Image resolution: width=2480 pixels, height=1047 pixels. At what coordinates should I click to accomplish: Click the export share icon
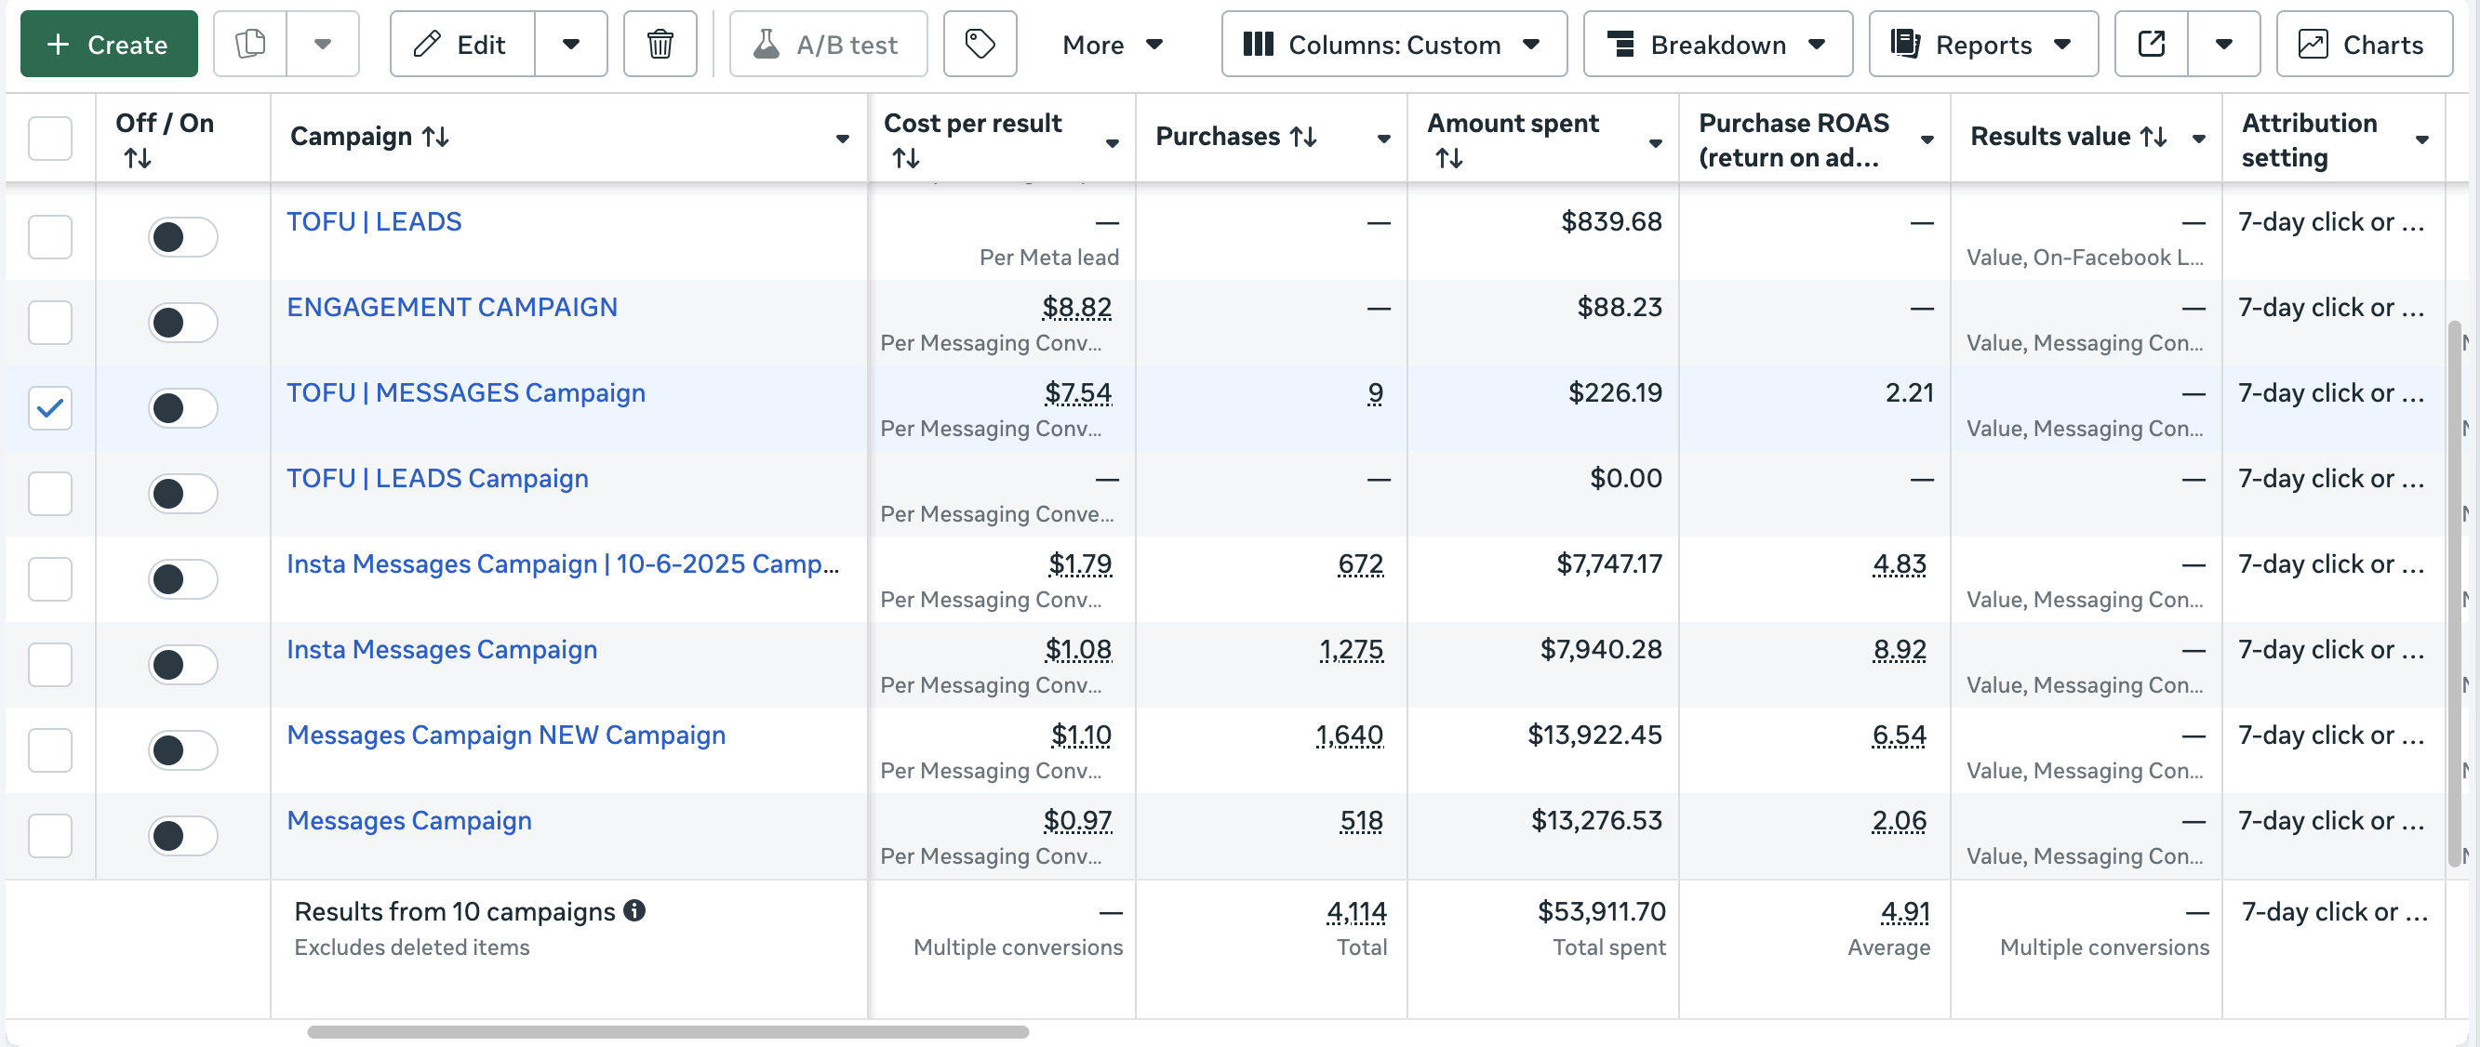tap(2151, 45)
